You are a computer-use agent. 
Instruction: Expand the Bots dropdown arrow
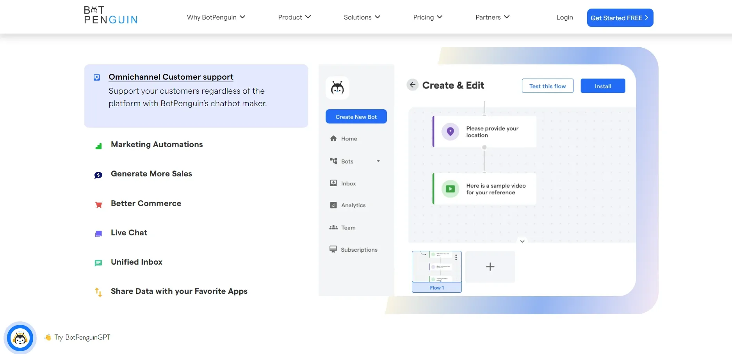click(378, 161)
